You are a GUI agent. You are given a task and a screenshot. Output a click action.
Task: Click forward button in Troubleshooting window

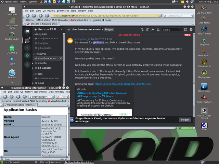click(x=12, y=97)
